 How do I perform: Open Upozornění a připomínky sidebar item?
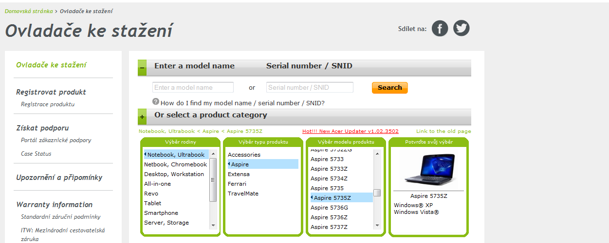[59, 178]
